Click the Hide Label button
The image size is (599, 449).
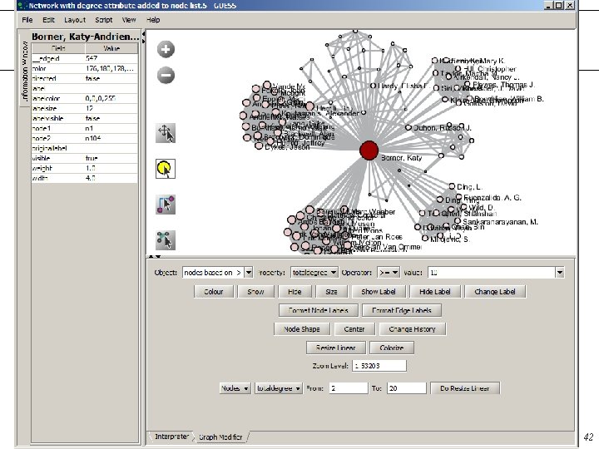pos(435,292)
